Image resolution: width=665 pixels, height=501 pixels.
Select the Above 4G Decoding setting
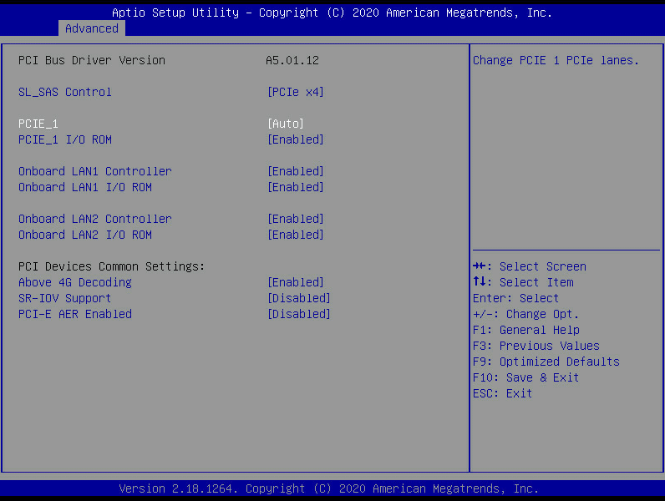tap(75, 283)
